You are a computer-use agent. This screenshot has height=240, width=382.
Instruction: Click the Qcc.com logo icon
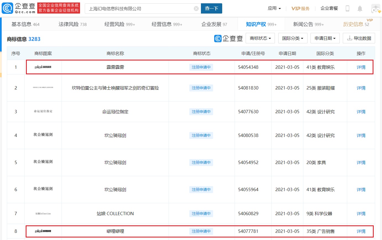pos(7,8)
